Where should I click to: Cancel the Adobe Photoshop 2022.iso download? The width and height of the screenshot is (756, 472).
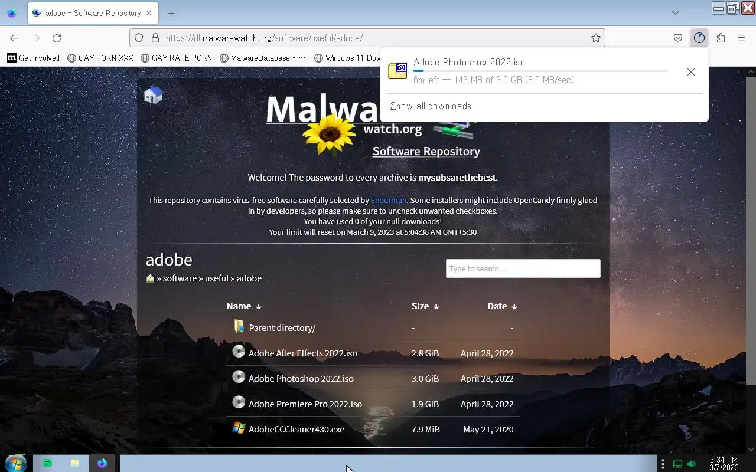[691, 72]
